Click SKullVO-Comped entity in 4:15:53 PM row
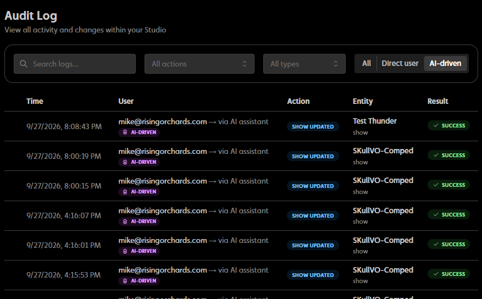This screenshot has width=482, height=299. click(383, 270)
